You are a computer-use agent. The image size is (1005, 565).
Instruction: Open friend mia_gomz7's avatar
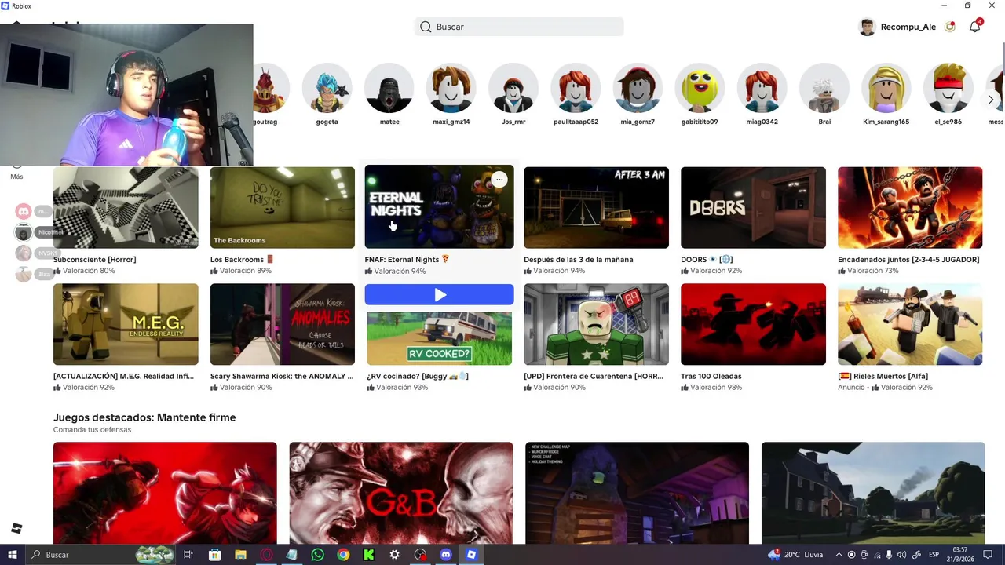[638, 89]
